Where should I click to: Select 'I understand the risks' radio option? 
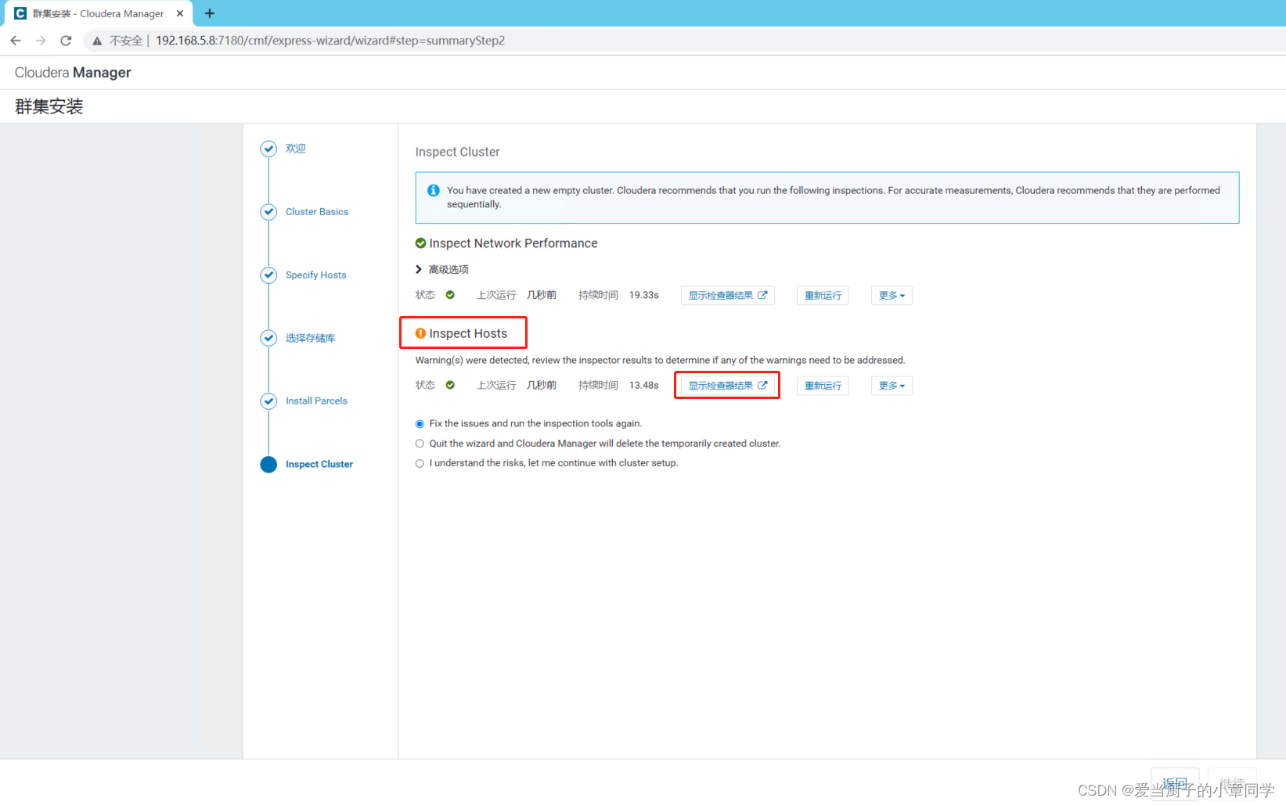[420, 463]
